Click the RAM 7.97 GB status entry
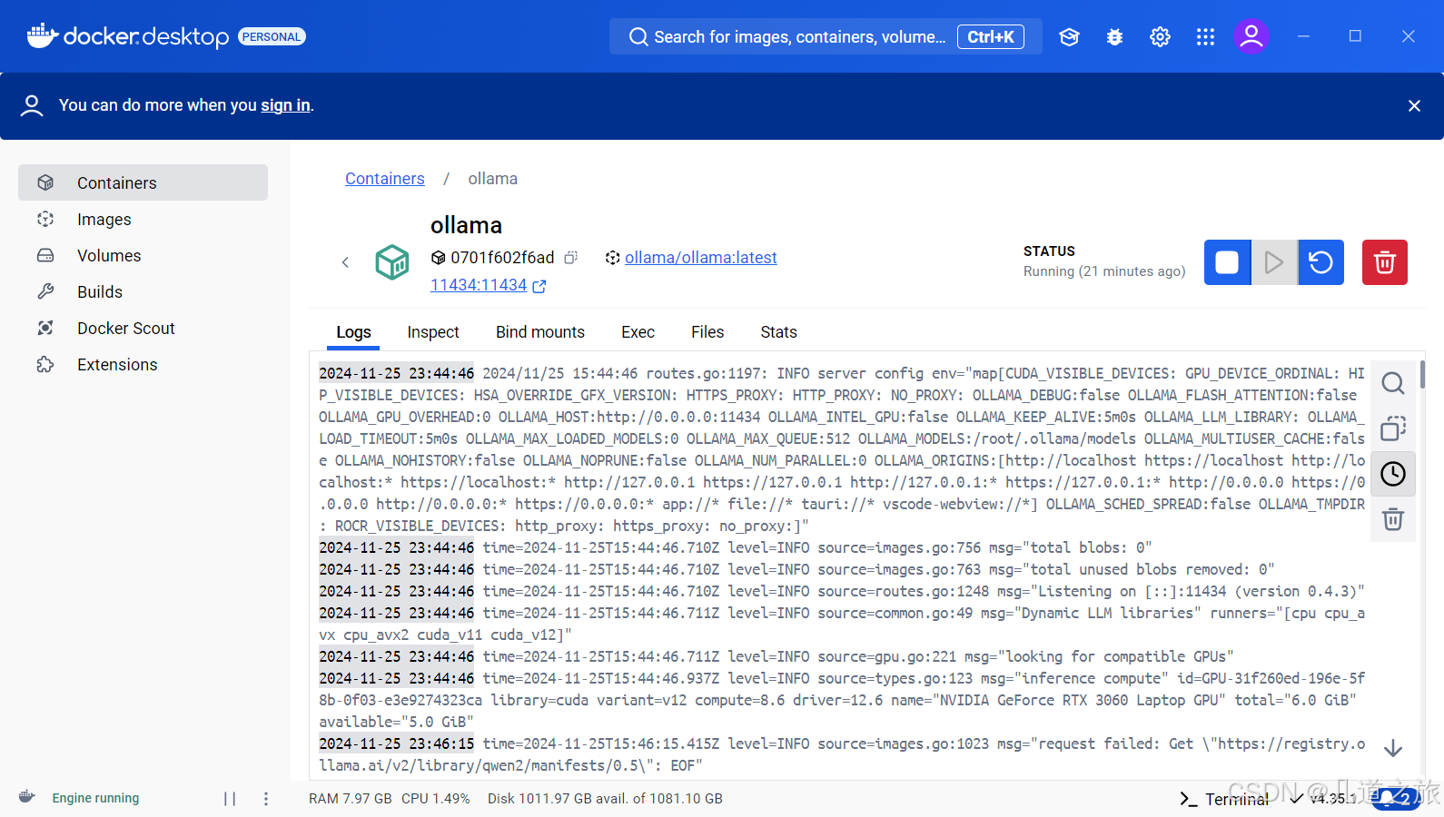 click(x=351, y=799)
